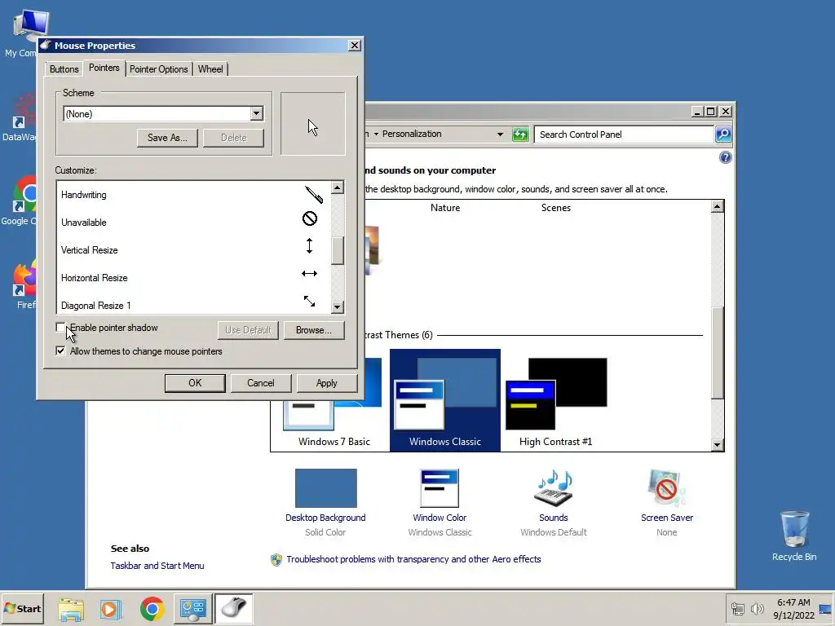The image size is (835, 626).
Task: Click Cancel in Mouse Properties
Action: (261, 383)
